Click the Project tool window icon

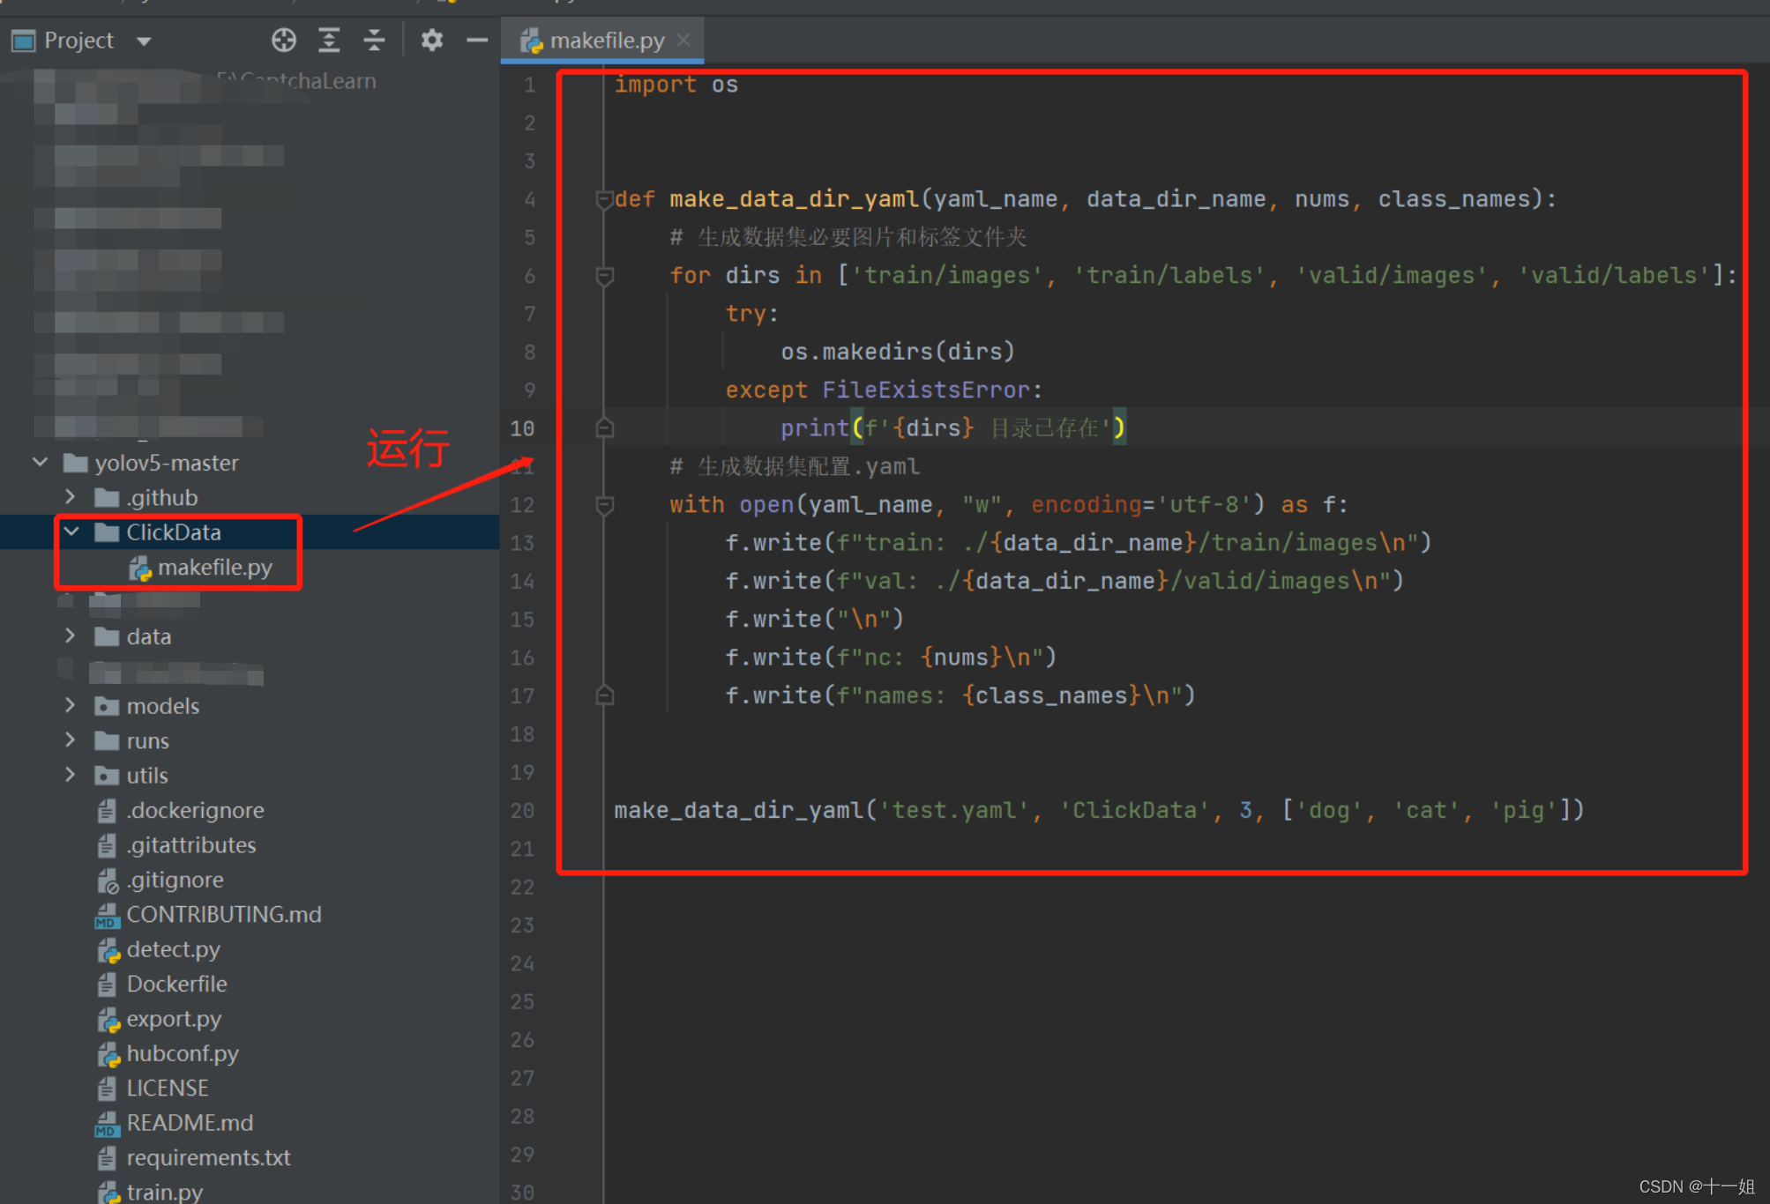click(23, 41)
